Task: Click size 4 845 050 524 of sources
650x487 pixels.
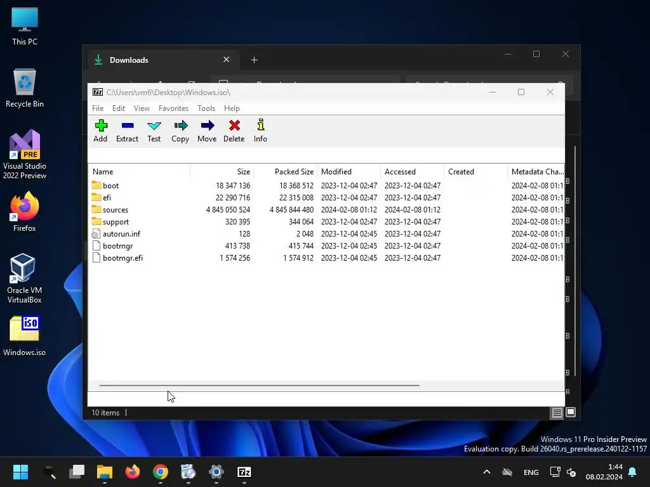Action: 228,209
